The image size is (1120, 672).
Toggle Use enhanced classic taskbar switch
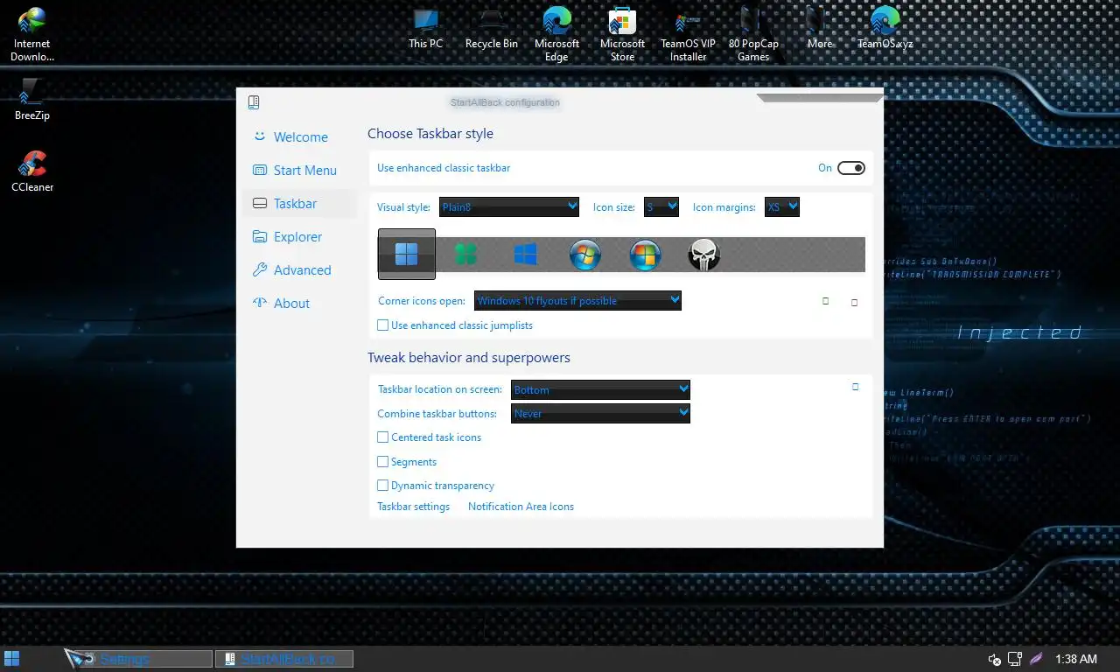850,168
